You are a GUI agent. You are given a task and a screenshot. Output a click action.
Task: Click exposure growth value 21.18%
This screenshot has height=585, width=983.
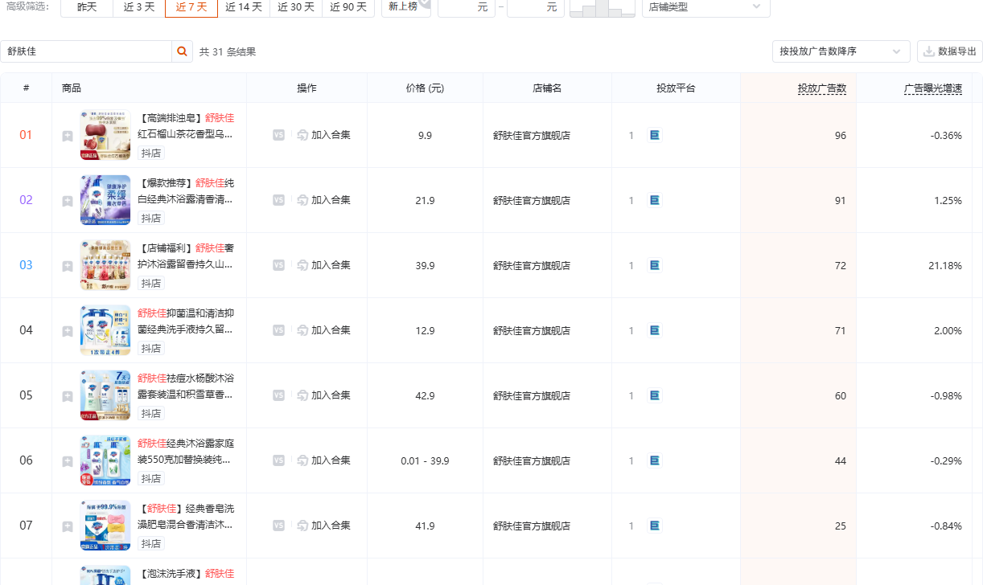(945, 266)
